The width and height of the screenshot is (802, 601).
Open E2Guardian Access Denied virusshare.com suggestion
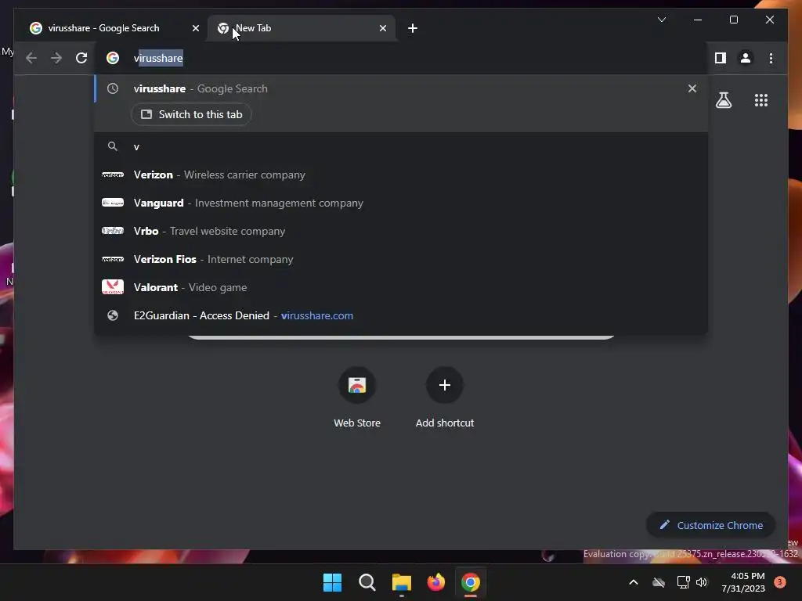(401, 315)
